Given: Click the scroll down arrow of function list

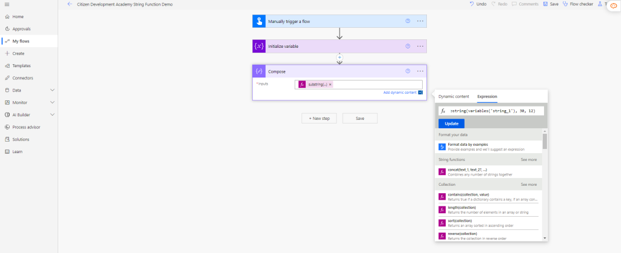Looking at the screenshot, I should point(545,238).
